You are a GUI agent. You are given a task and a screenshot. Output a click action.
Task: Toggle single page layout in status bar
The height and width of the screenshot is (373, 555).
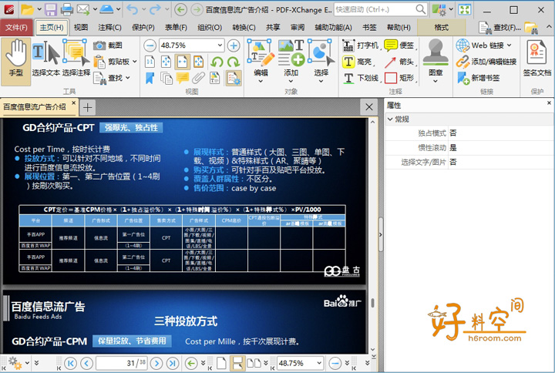point(221,363)
